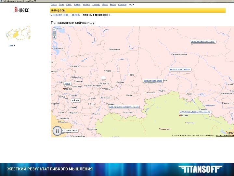Select the Интересы в прямом эфире tab
This screenshot has width=234, height=176.
[96, 15]
